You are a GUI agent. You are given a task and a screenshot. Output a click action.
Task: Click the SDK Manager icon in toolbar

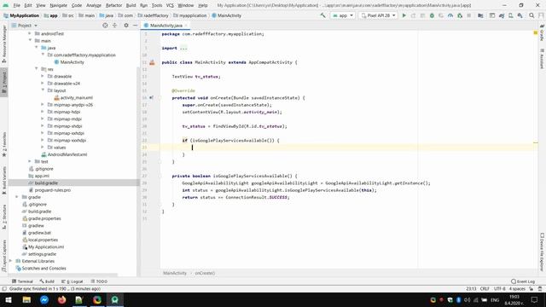click(520, 15)
